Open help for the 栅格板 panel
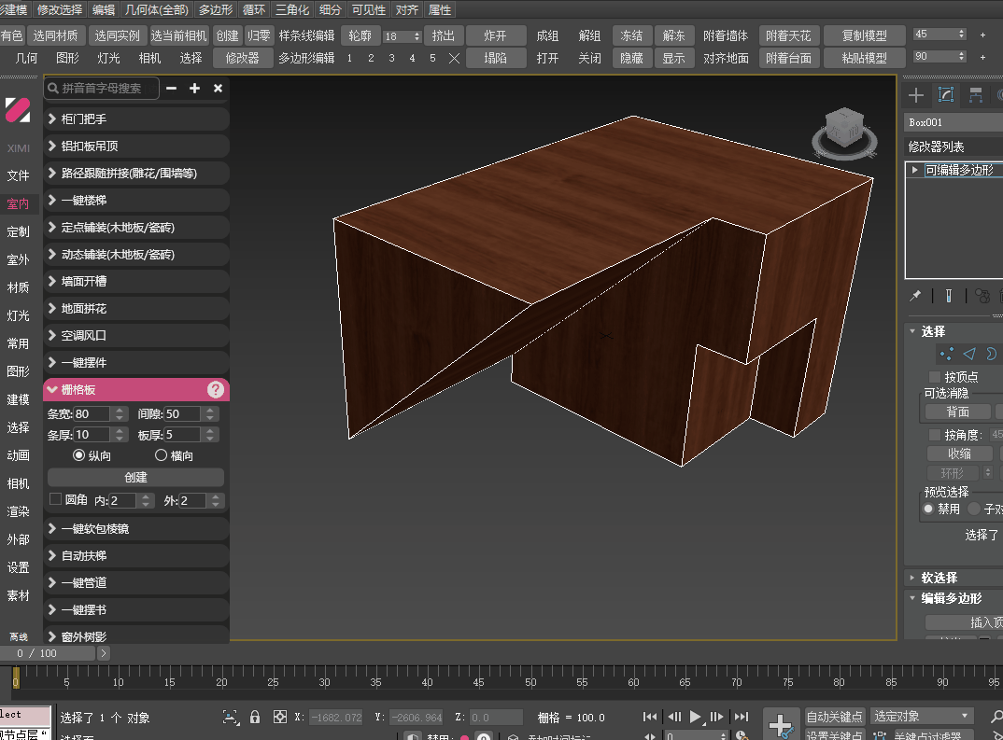This screenshot has width=1003, height=740. click(216, 390)
